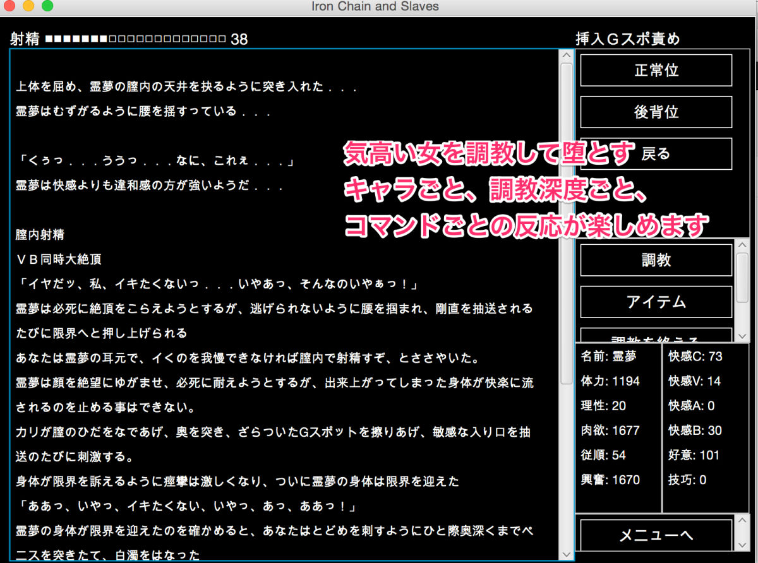Click the command list's scroll down arrow
The image size is (758, 563).
tap(743, 336)
